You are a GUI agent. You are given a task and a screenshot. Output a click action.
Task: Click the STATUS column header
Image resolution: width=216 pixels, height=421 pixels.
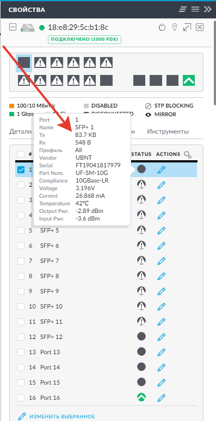[141, 154]
